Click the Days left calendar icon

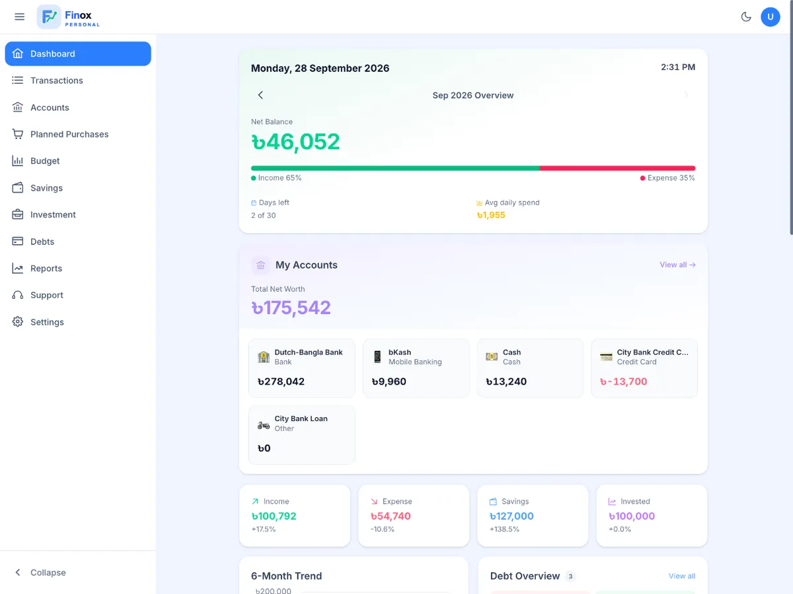click(254, 203)
